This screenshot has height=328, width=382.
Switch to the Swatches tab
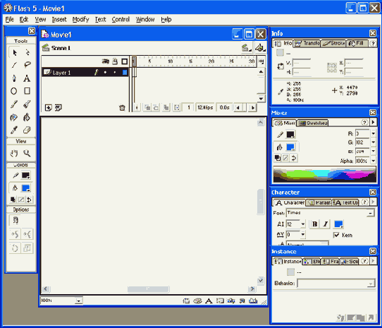313,123
